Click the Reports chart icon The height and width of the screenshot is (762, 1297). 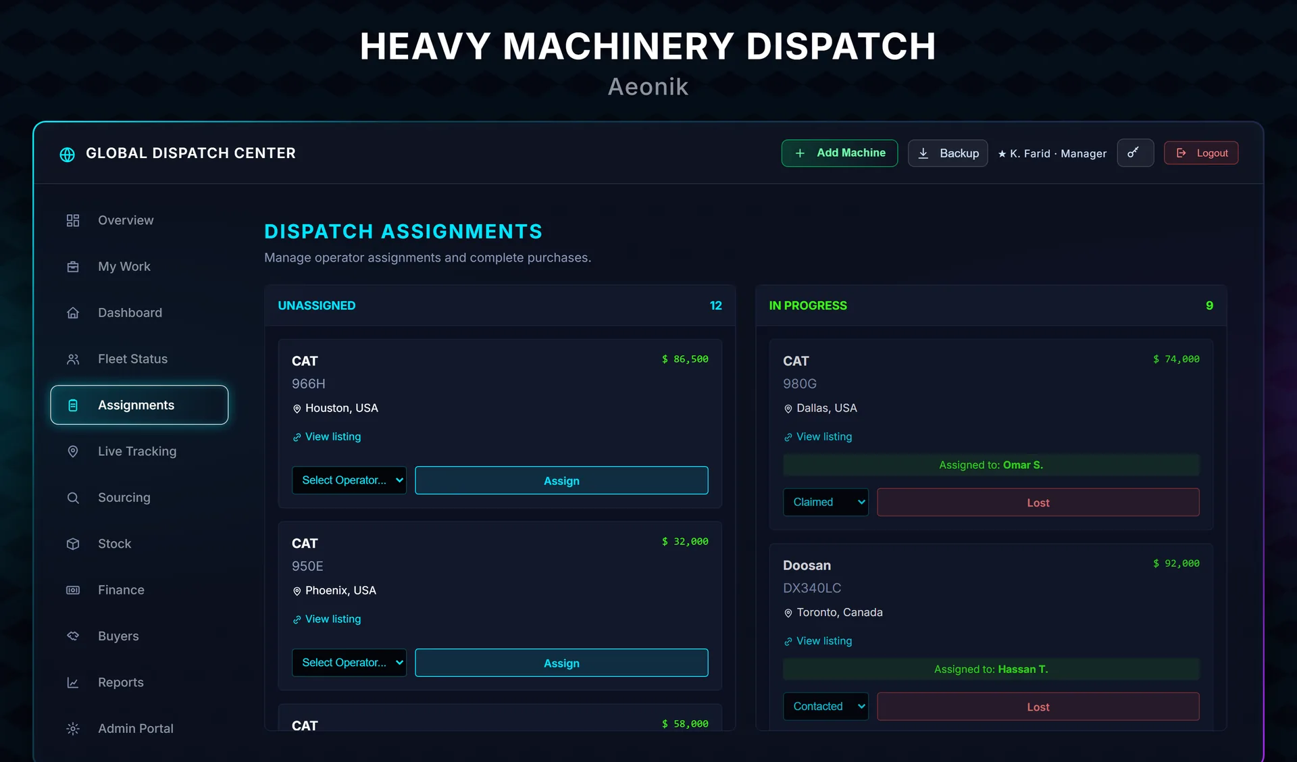click(73, 683)
